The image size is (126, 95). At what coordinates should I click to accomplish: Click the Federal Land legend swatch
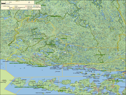[x=26, y=6]
